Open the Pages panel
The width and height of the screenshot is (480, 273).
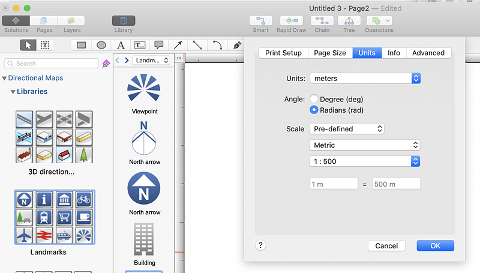coord(43,21)
